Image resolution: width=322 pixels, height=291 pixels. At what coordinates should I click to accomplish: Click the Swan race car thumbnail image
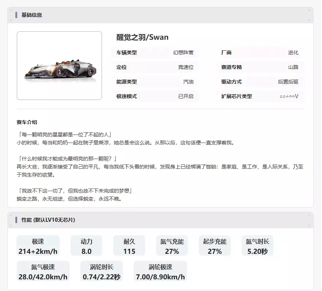click(59, 66)
